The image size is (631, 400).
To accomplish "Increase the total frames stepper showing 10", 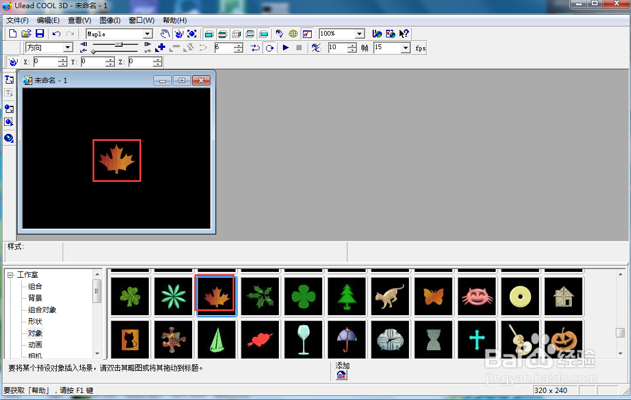I will point(352,46).
